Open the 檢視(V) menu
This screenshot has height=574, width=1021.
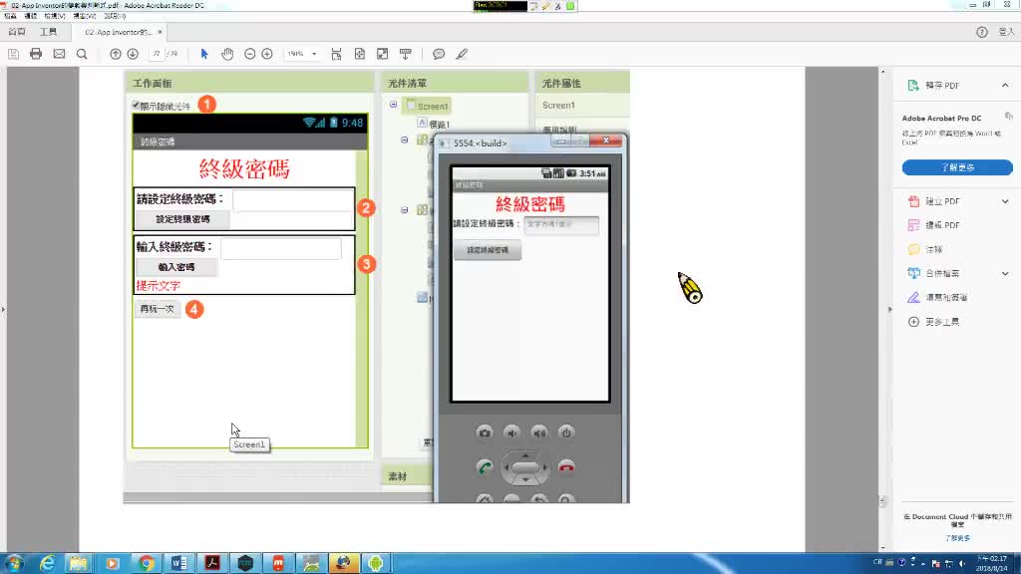(55, 16)
